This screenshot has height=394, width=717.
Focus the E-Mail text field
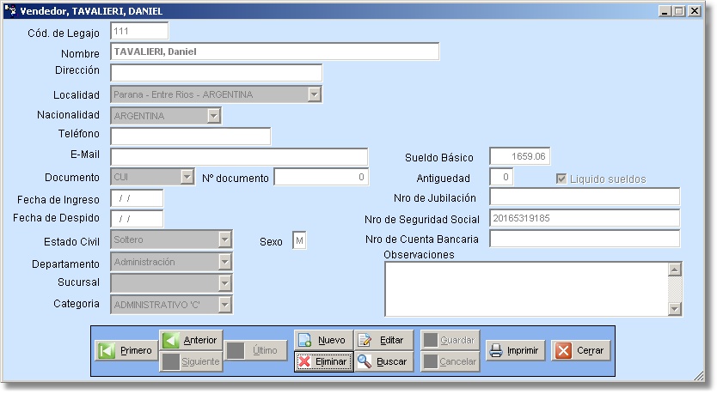[x=239, y=156]
